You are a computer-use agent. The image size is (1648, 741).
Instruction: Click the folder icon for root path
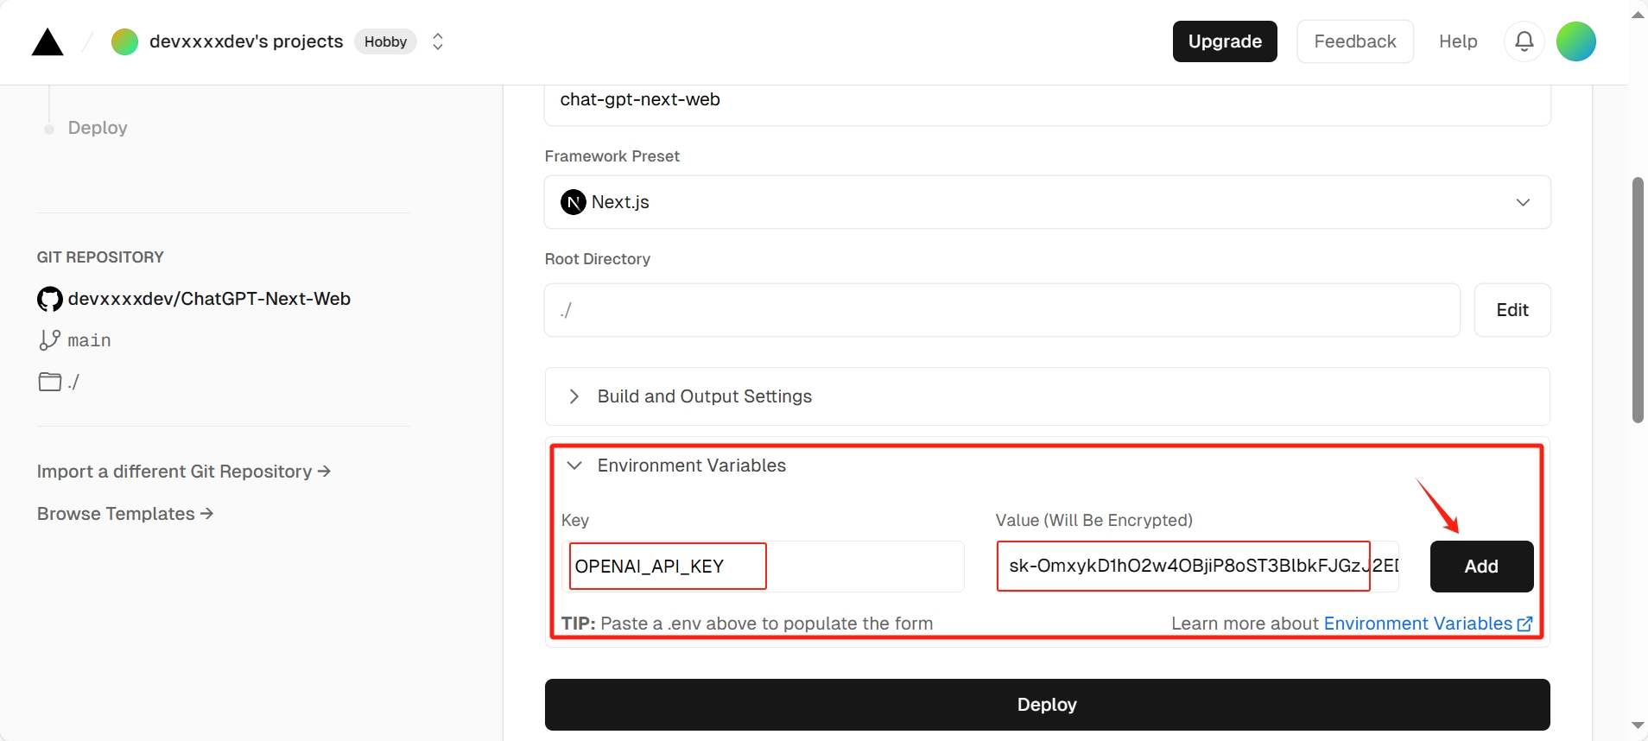pos(49,382)
